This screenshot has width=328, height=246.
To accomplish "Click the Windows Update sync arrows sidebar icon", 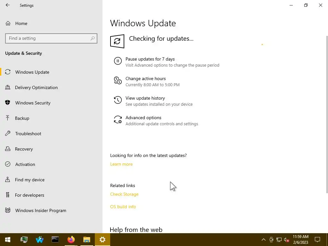I will 8,72.
